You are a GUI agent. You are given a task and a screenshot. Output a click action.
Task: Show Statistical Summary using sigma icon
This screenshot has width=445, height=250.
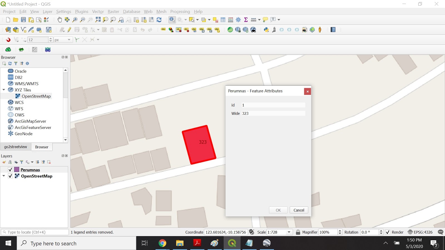tap(246, 20)
